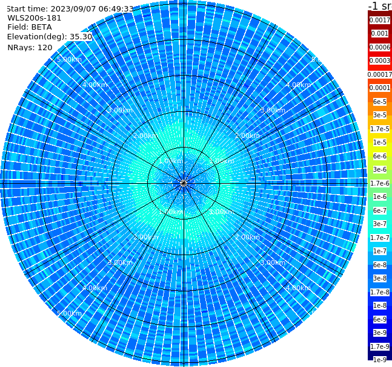Click the 6e-8 colorbar tick label

coord(380,265)
